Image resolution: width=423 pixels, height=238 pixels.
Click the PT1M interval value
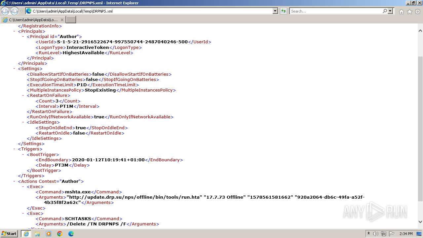[66, 106]
